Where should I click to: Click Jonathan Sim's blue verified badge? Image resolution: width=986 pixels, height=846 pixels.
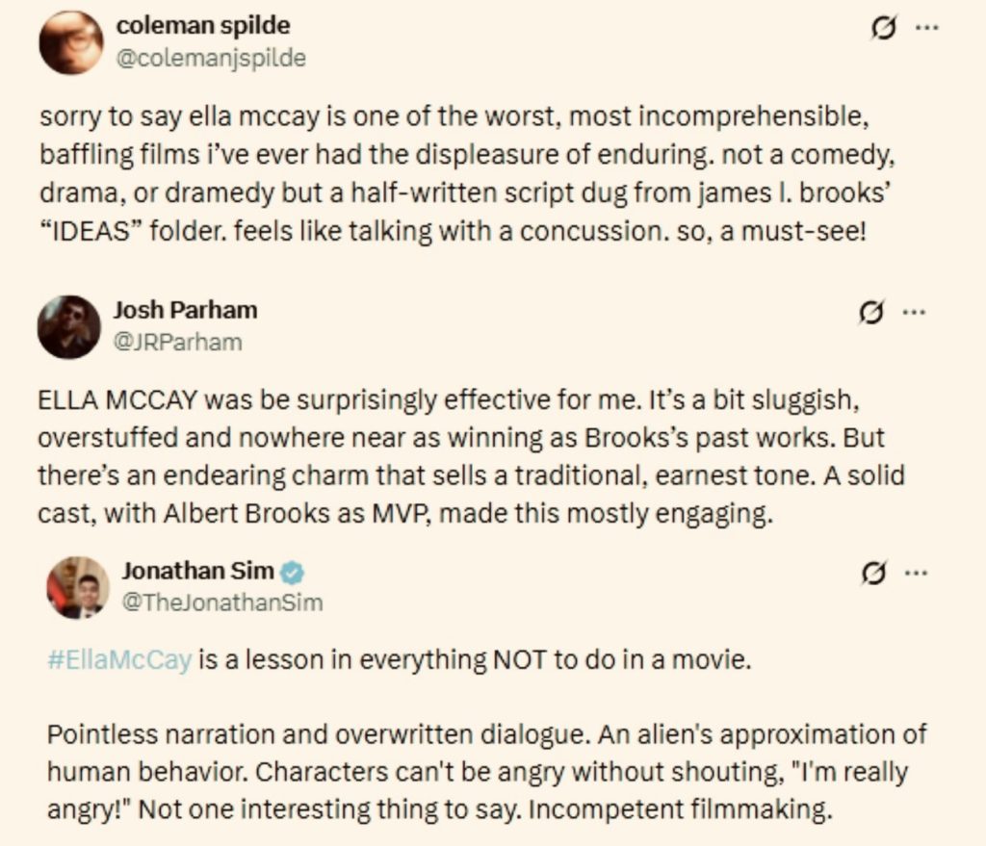point(292,573)
